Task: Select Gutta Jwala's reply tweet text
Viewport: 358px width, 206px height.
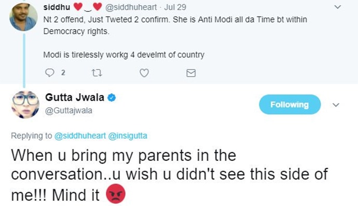Action: [x=170, y=175]
